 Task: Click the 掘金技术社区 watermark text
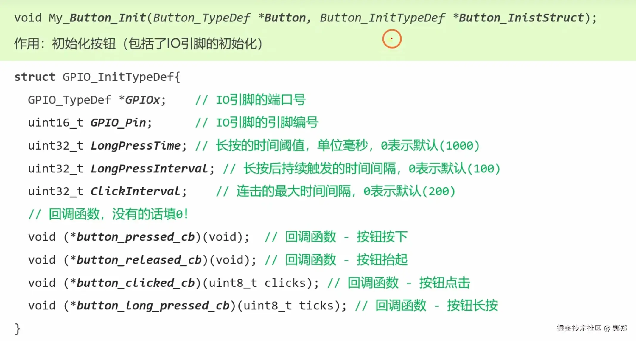(x=579, y=328)
